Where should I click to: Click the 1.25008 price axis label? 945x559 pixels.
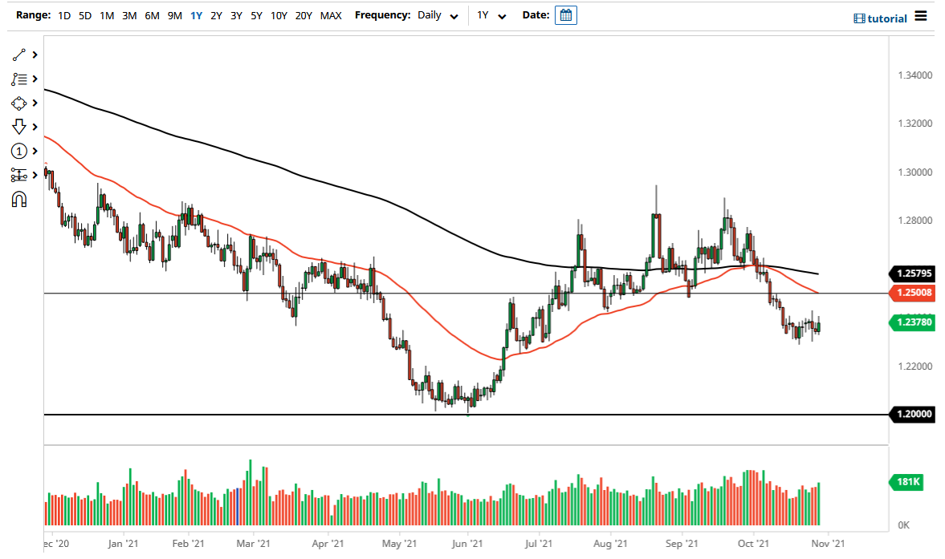(914, 294)
